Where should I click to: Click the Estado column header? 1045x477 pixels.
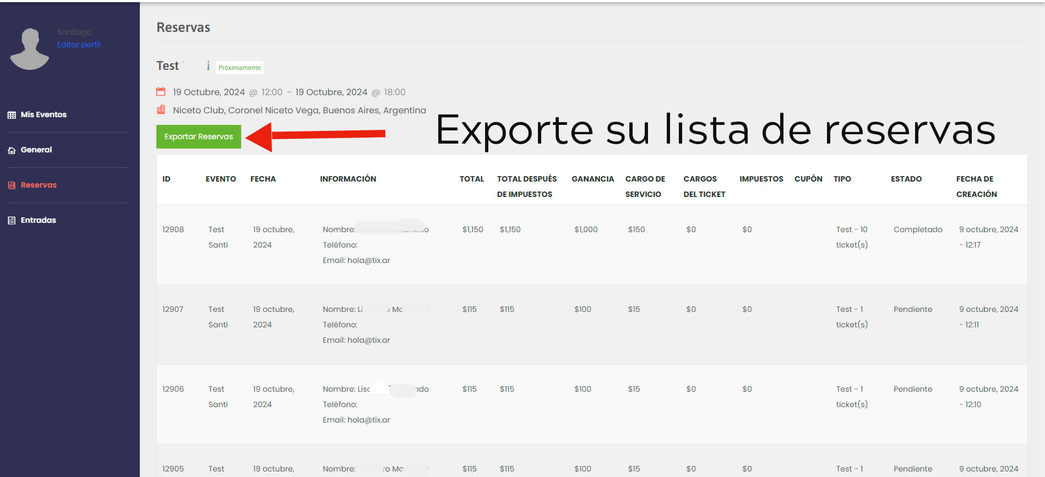[906, 179]
